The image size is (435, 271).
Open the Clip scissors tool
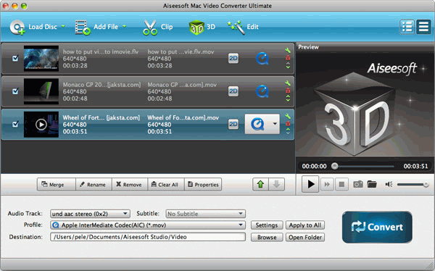(x=157, y=28)
